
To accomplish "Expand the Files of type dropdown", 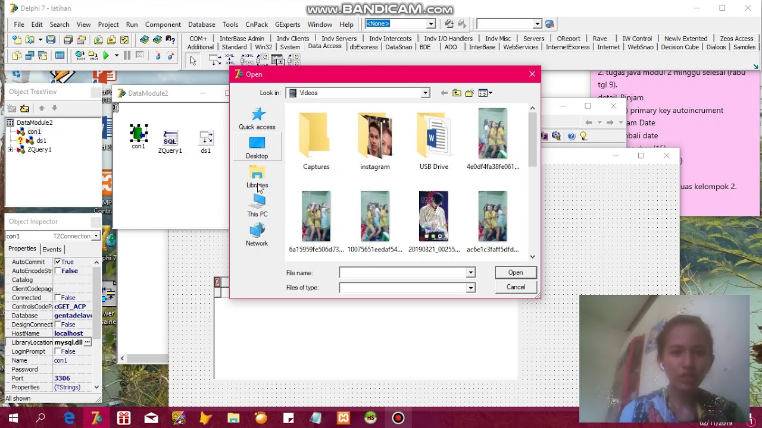I will (x=470, y=288).
